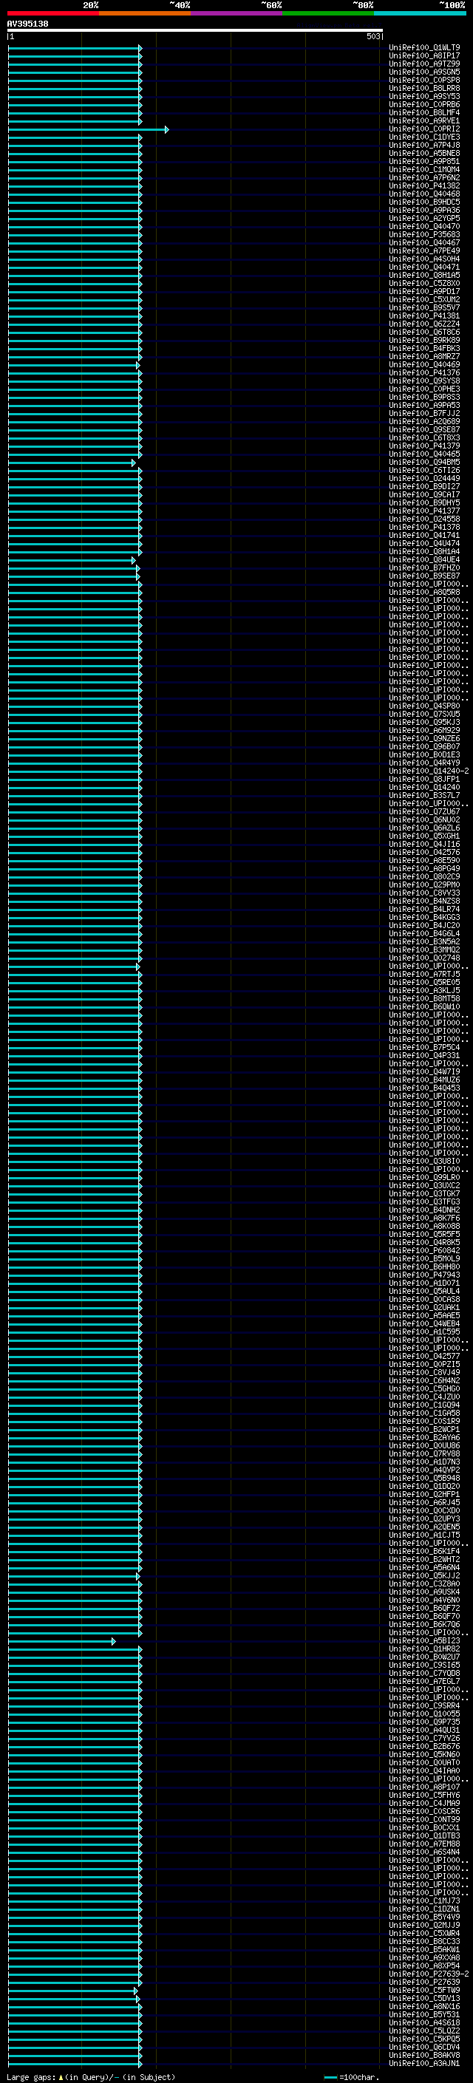Select hit UniRef100_P41376
This screenshot has width=473, height=2083.
(x=424, y=372)
